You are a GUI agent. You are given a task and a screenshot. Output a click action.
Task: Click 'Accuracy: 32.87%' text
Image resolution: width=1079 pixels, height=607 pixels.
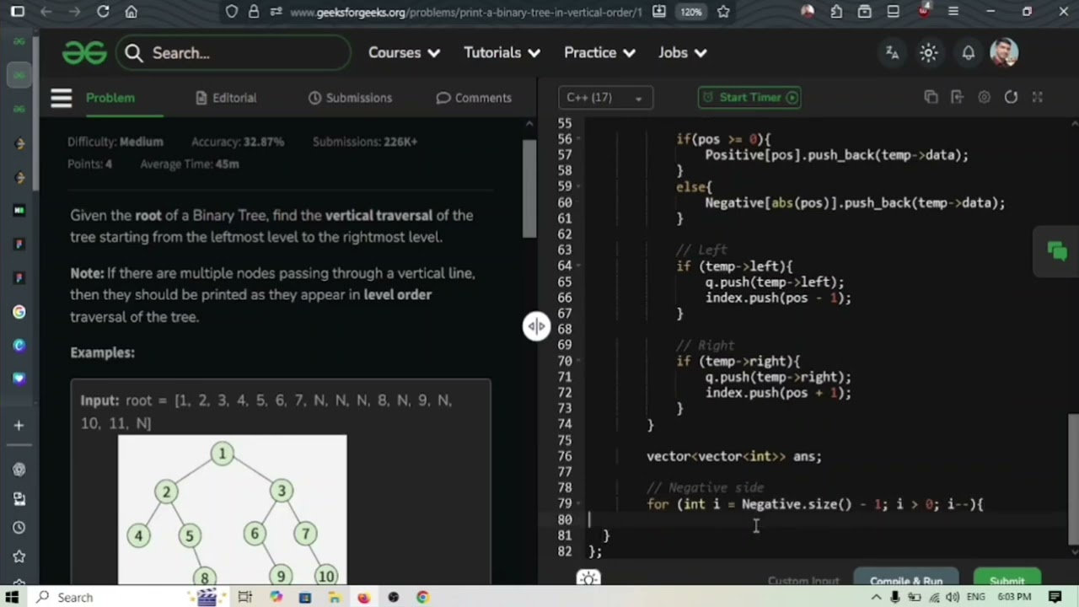point(238,142)
